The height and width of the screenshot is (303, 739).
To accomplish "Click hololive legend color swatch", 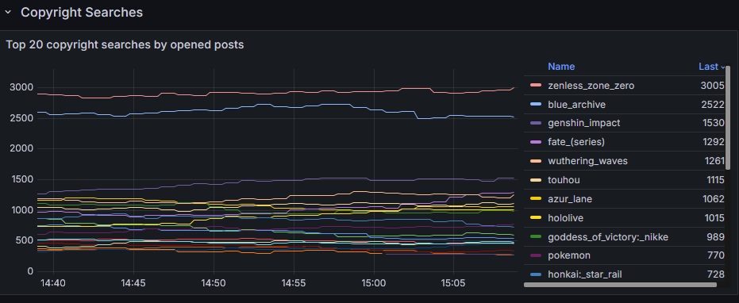I will click(535, 217).
